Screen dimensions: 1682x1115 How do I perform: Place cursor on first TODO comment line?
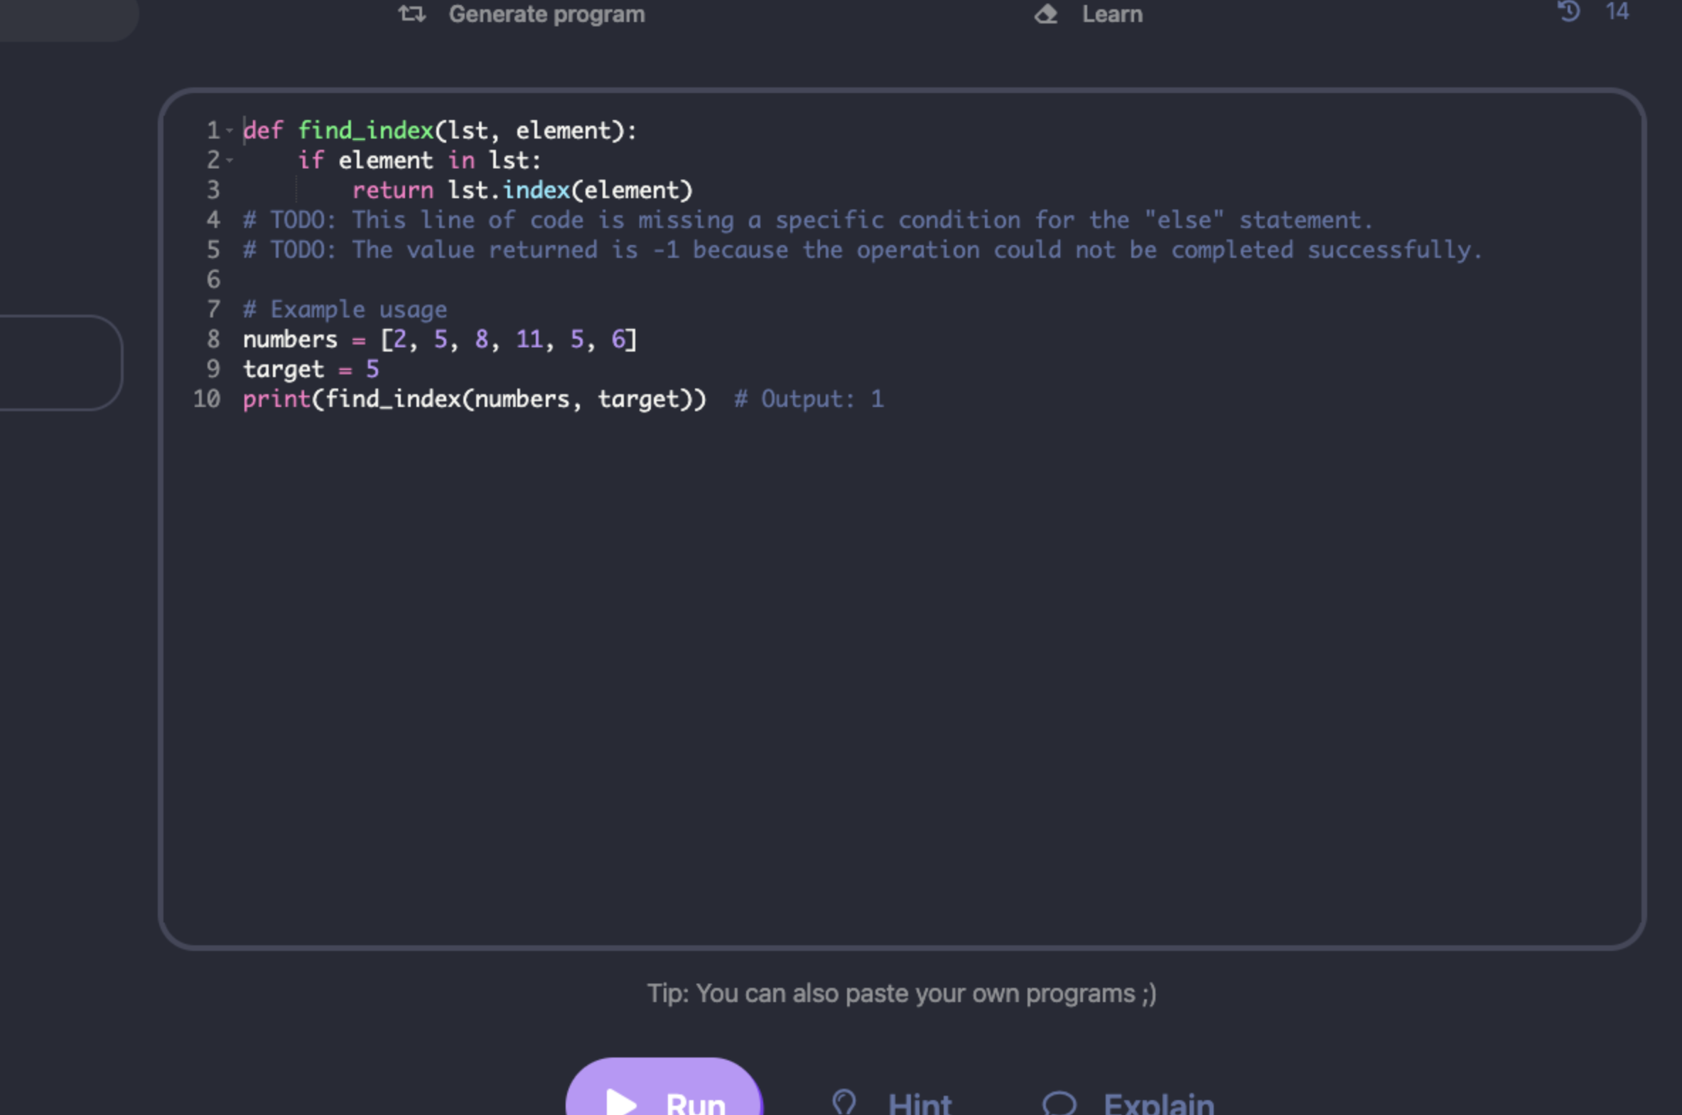pyautogui.click(x=807, y=220)
